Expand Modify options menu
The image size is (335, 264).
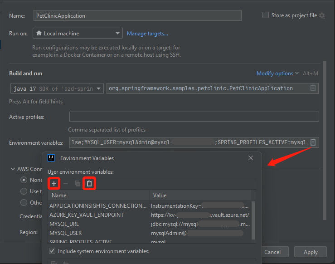point(277,73)
